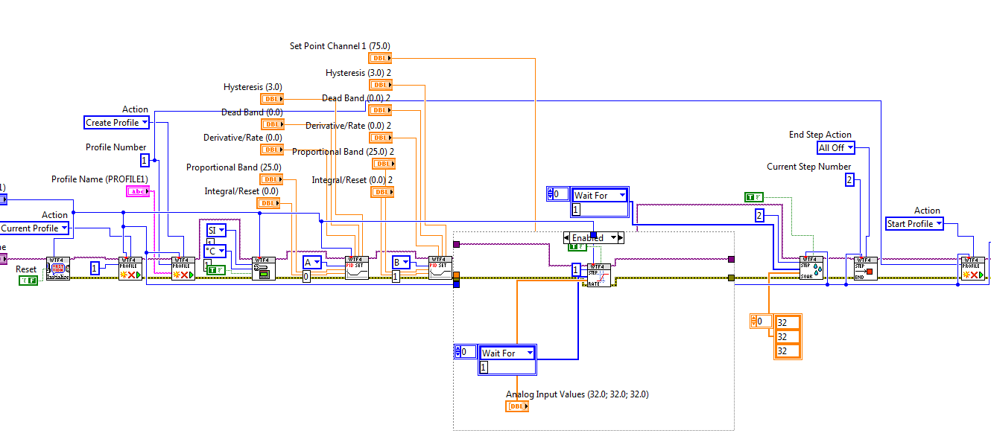Open the upper Wait For dropdown

(599, 194)
